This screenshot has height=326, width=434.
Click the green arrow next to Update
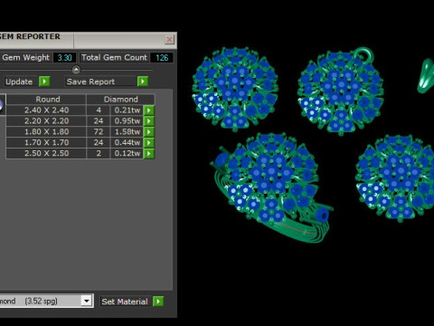(44, 81)
